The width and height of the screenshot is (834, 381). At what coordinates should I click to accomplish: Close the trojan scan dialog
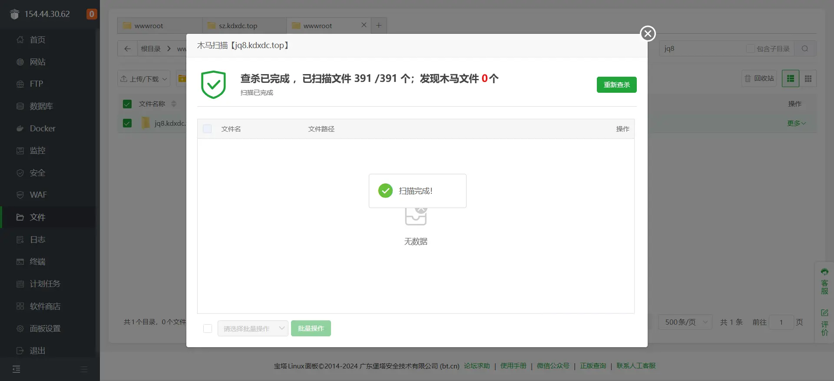[x=648, y=33]
